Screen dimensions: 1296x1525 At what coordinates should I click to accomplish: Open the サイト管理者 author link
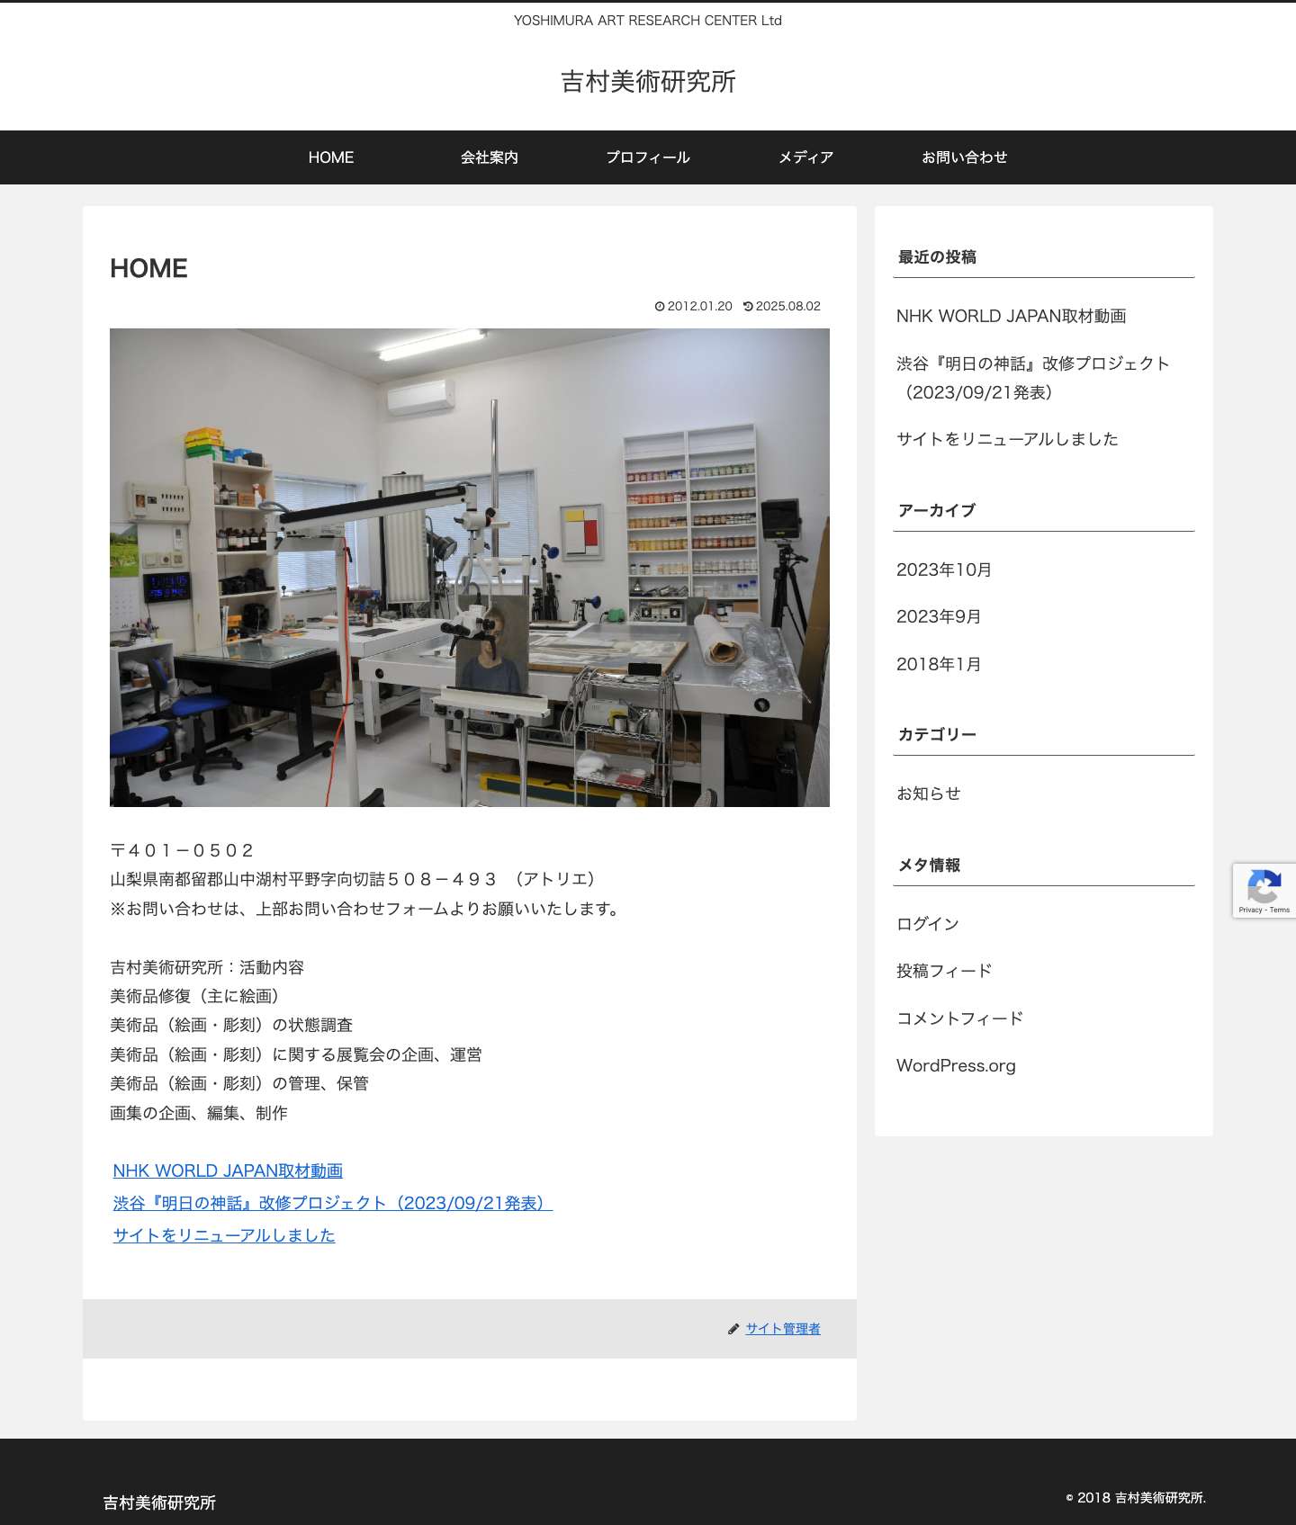click(x=783, y=1329)
